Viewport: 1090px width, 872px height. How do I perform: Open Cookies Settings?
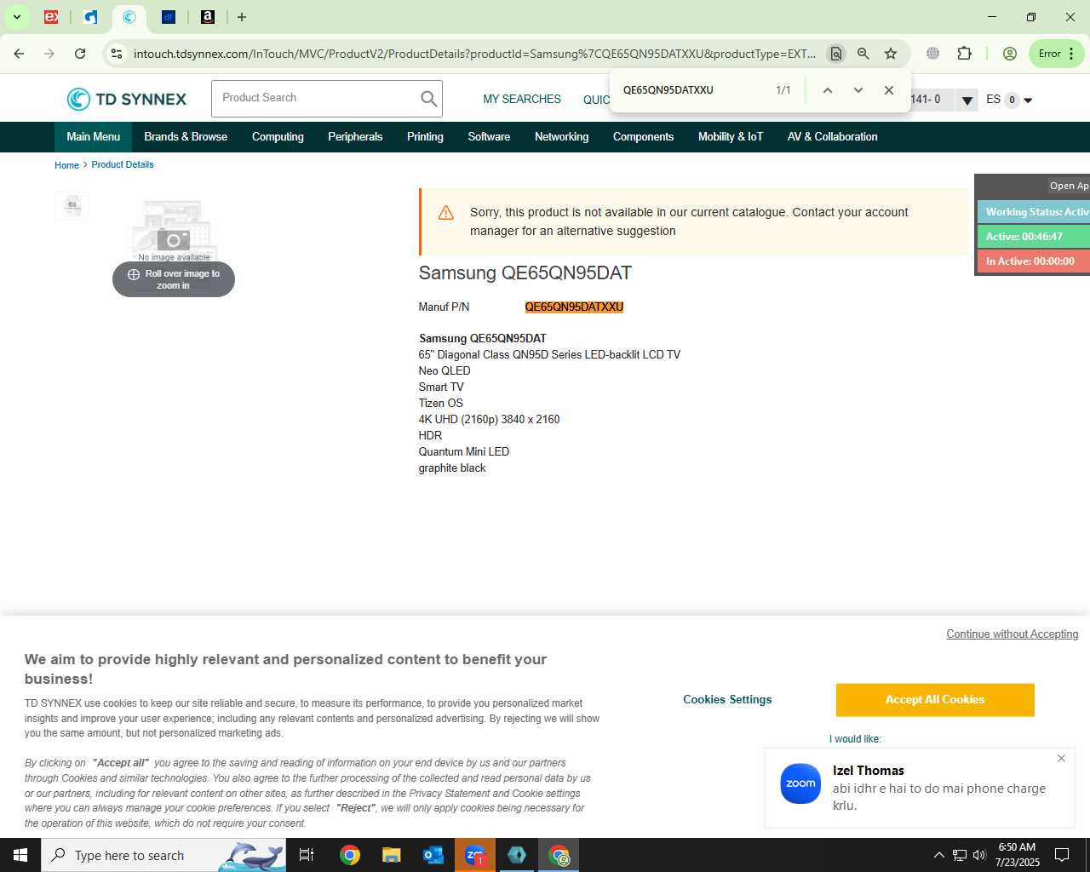point(727,699)
